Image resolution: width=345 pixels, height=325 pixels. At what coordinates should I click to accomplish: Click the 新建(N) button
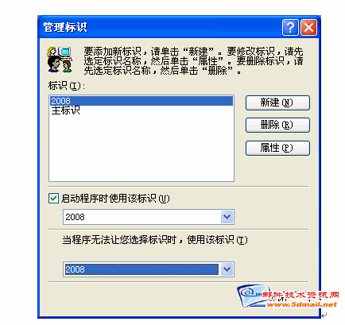coord(277,103)
